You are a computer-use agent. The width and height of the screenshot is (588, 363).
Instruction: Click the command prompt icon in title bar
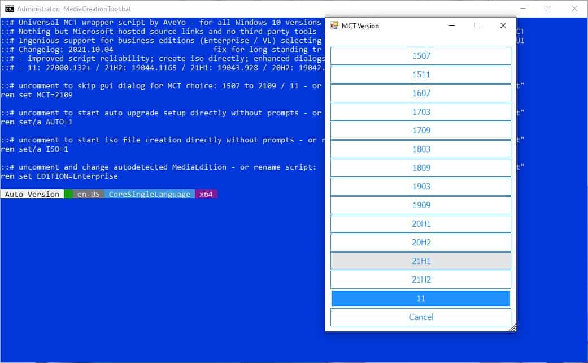10,8
